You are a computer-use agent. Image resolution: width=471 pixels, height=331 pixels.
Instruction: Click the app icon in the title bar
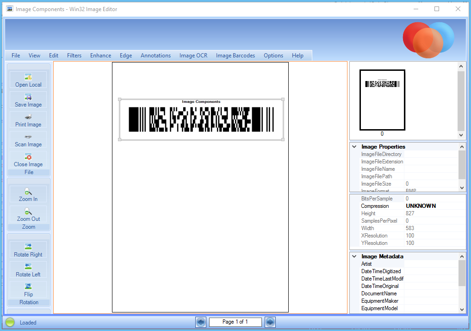(10, 9)
